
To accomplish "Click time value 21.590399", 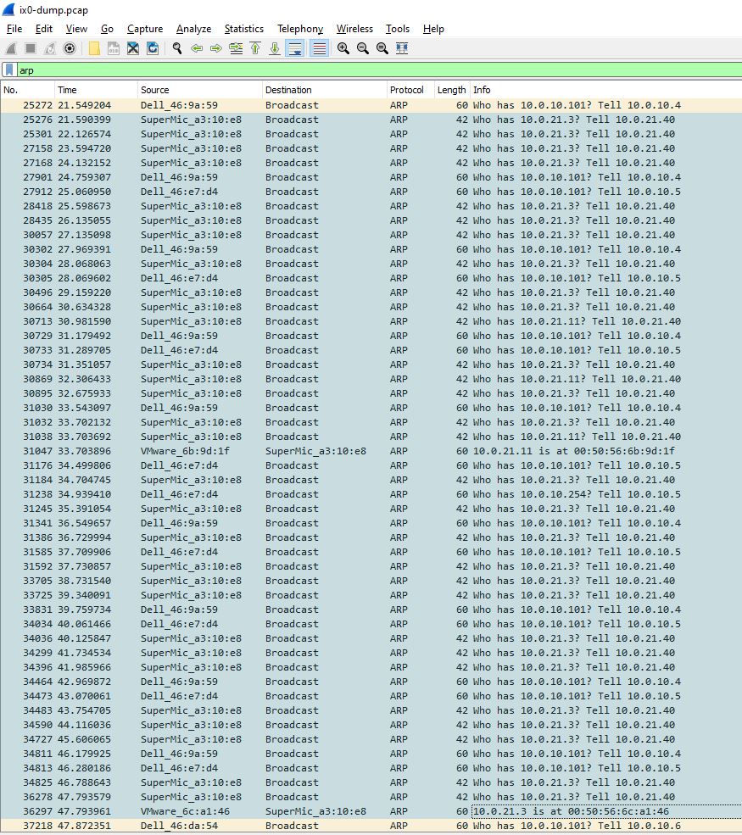I will point(84,120).
